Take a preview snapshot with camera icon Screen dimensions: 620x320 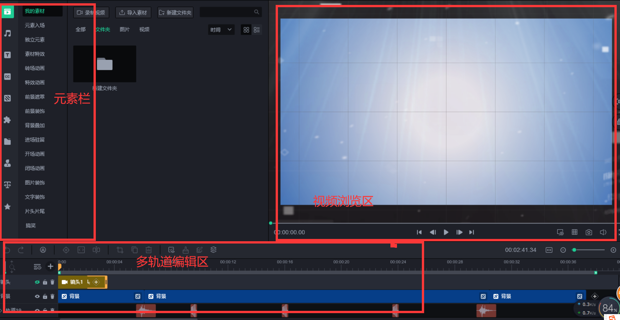click(589, 232)
